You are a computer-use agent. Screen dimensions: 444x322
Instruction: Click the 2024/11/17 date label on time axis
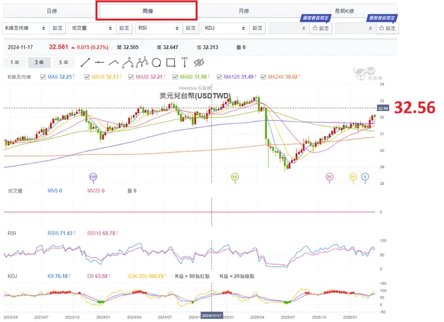tap(212, 315)
